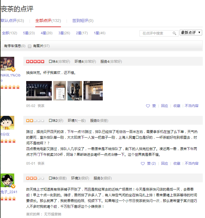Click 环境3(很好) score text
The image size is (205, 218).
pyautogui.click(x=80, y=178)
